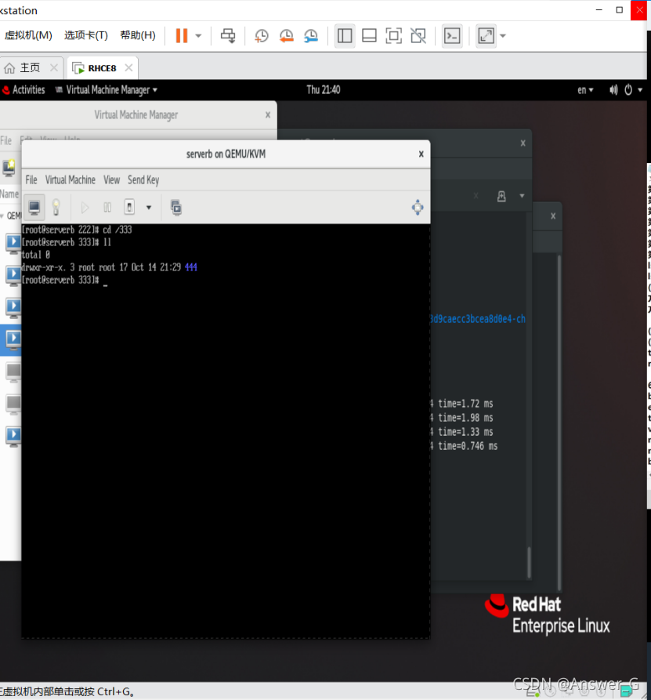
Task: Open the en input language menu
Action: (x=585, y=89)
